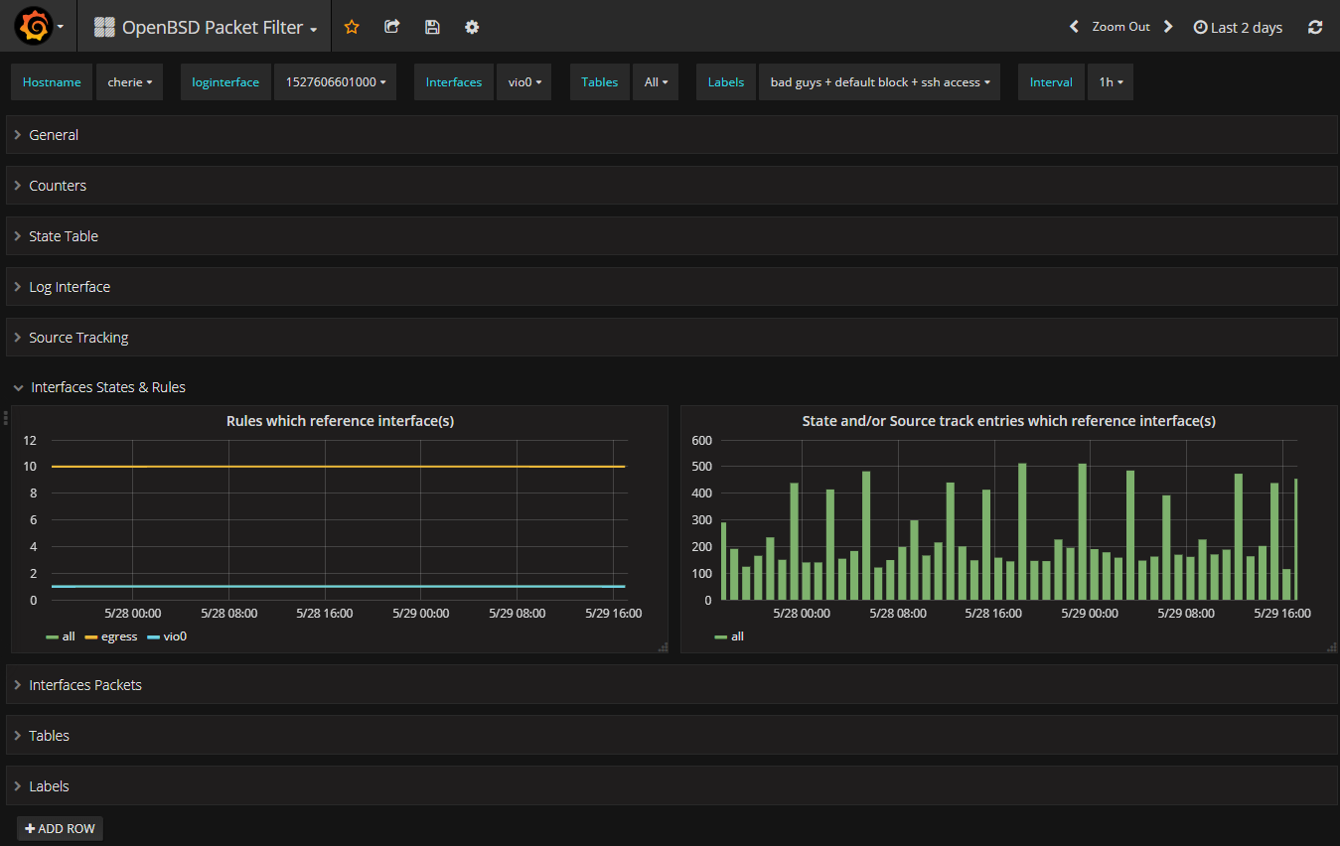The image size is (1340, 846).
Task: Refresh dashboard with the refresh icon
Action: pyautogui.click(x=1315, y=27)
